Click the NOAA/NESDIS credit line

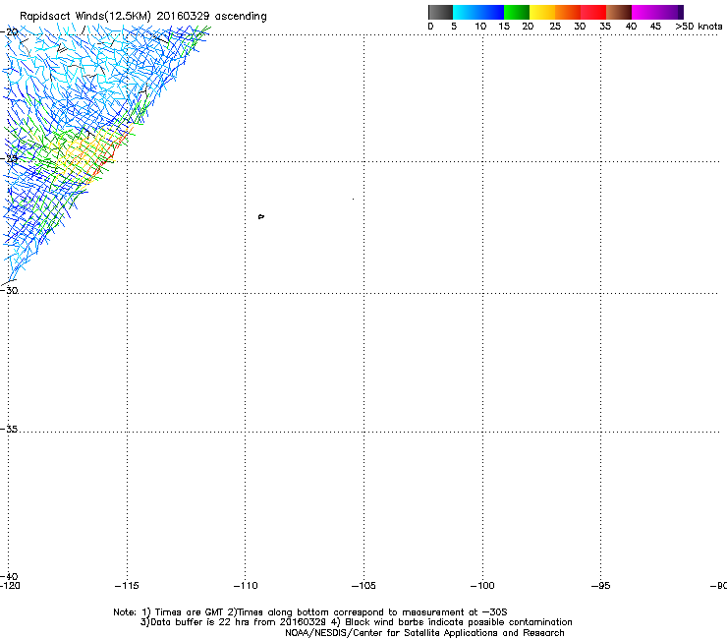(424, 633)
